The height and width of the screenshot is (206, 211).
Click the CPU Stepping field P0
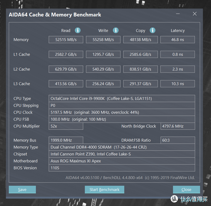click(x=122, y=105)
